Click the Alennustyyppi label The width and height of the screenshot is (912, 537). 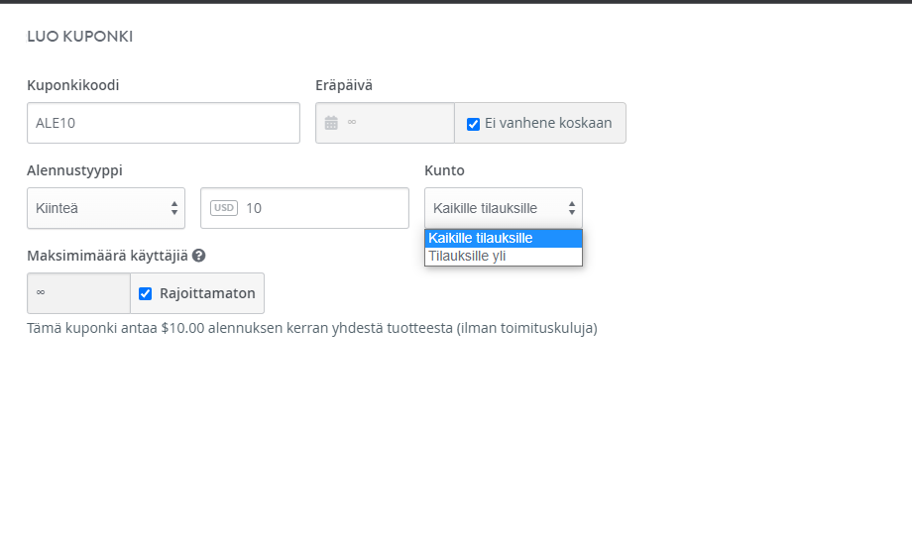[x=74, y=170]
